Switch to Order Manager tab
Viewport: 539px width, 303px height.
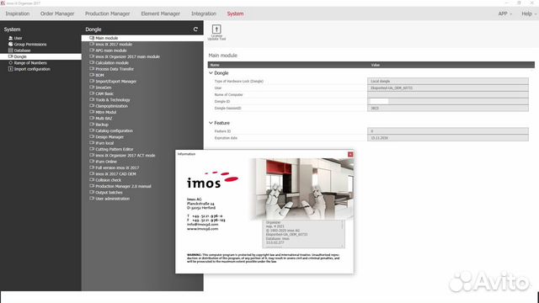pyautogui.click(x=57, y=13)
